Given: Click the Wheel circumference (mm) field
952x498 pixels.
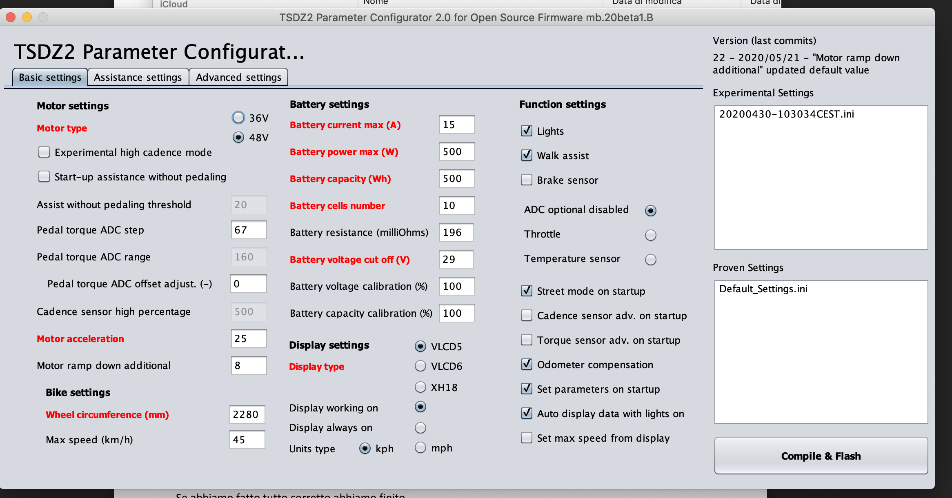Looking at the screenshot, I should pos(247,414).
